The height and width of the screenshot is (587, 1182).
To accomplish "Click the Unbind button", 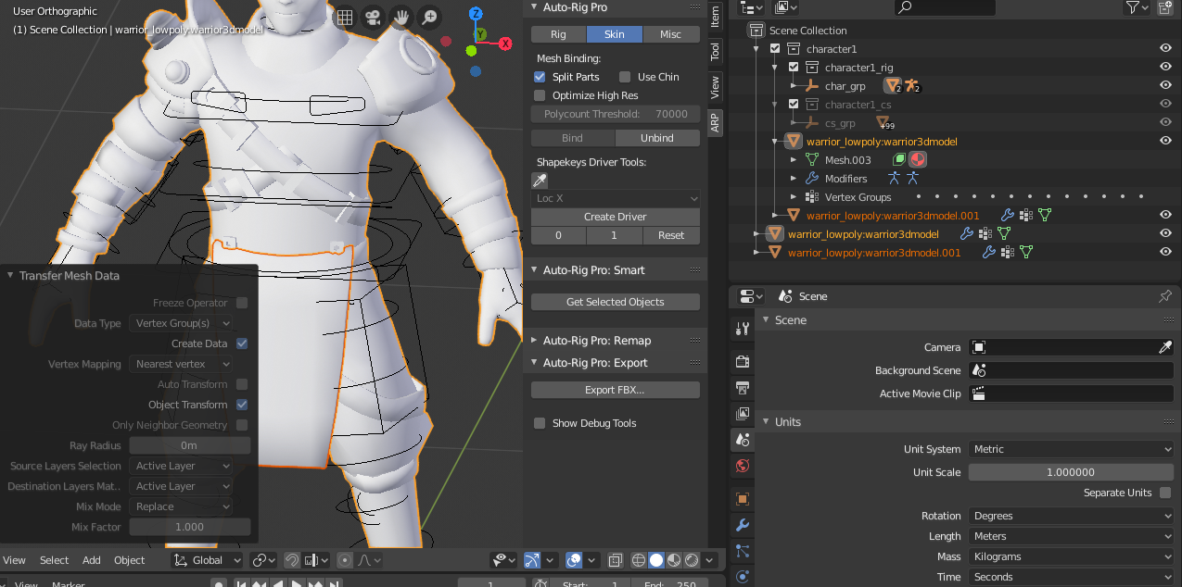I will 657,138.
